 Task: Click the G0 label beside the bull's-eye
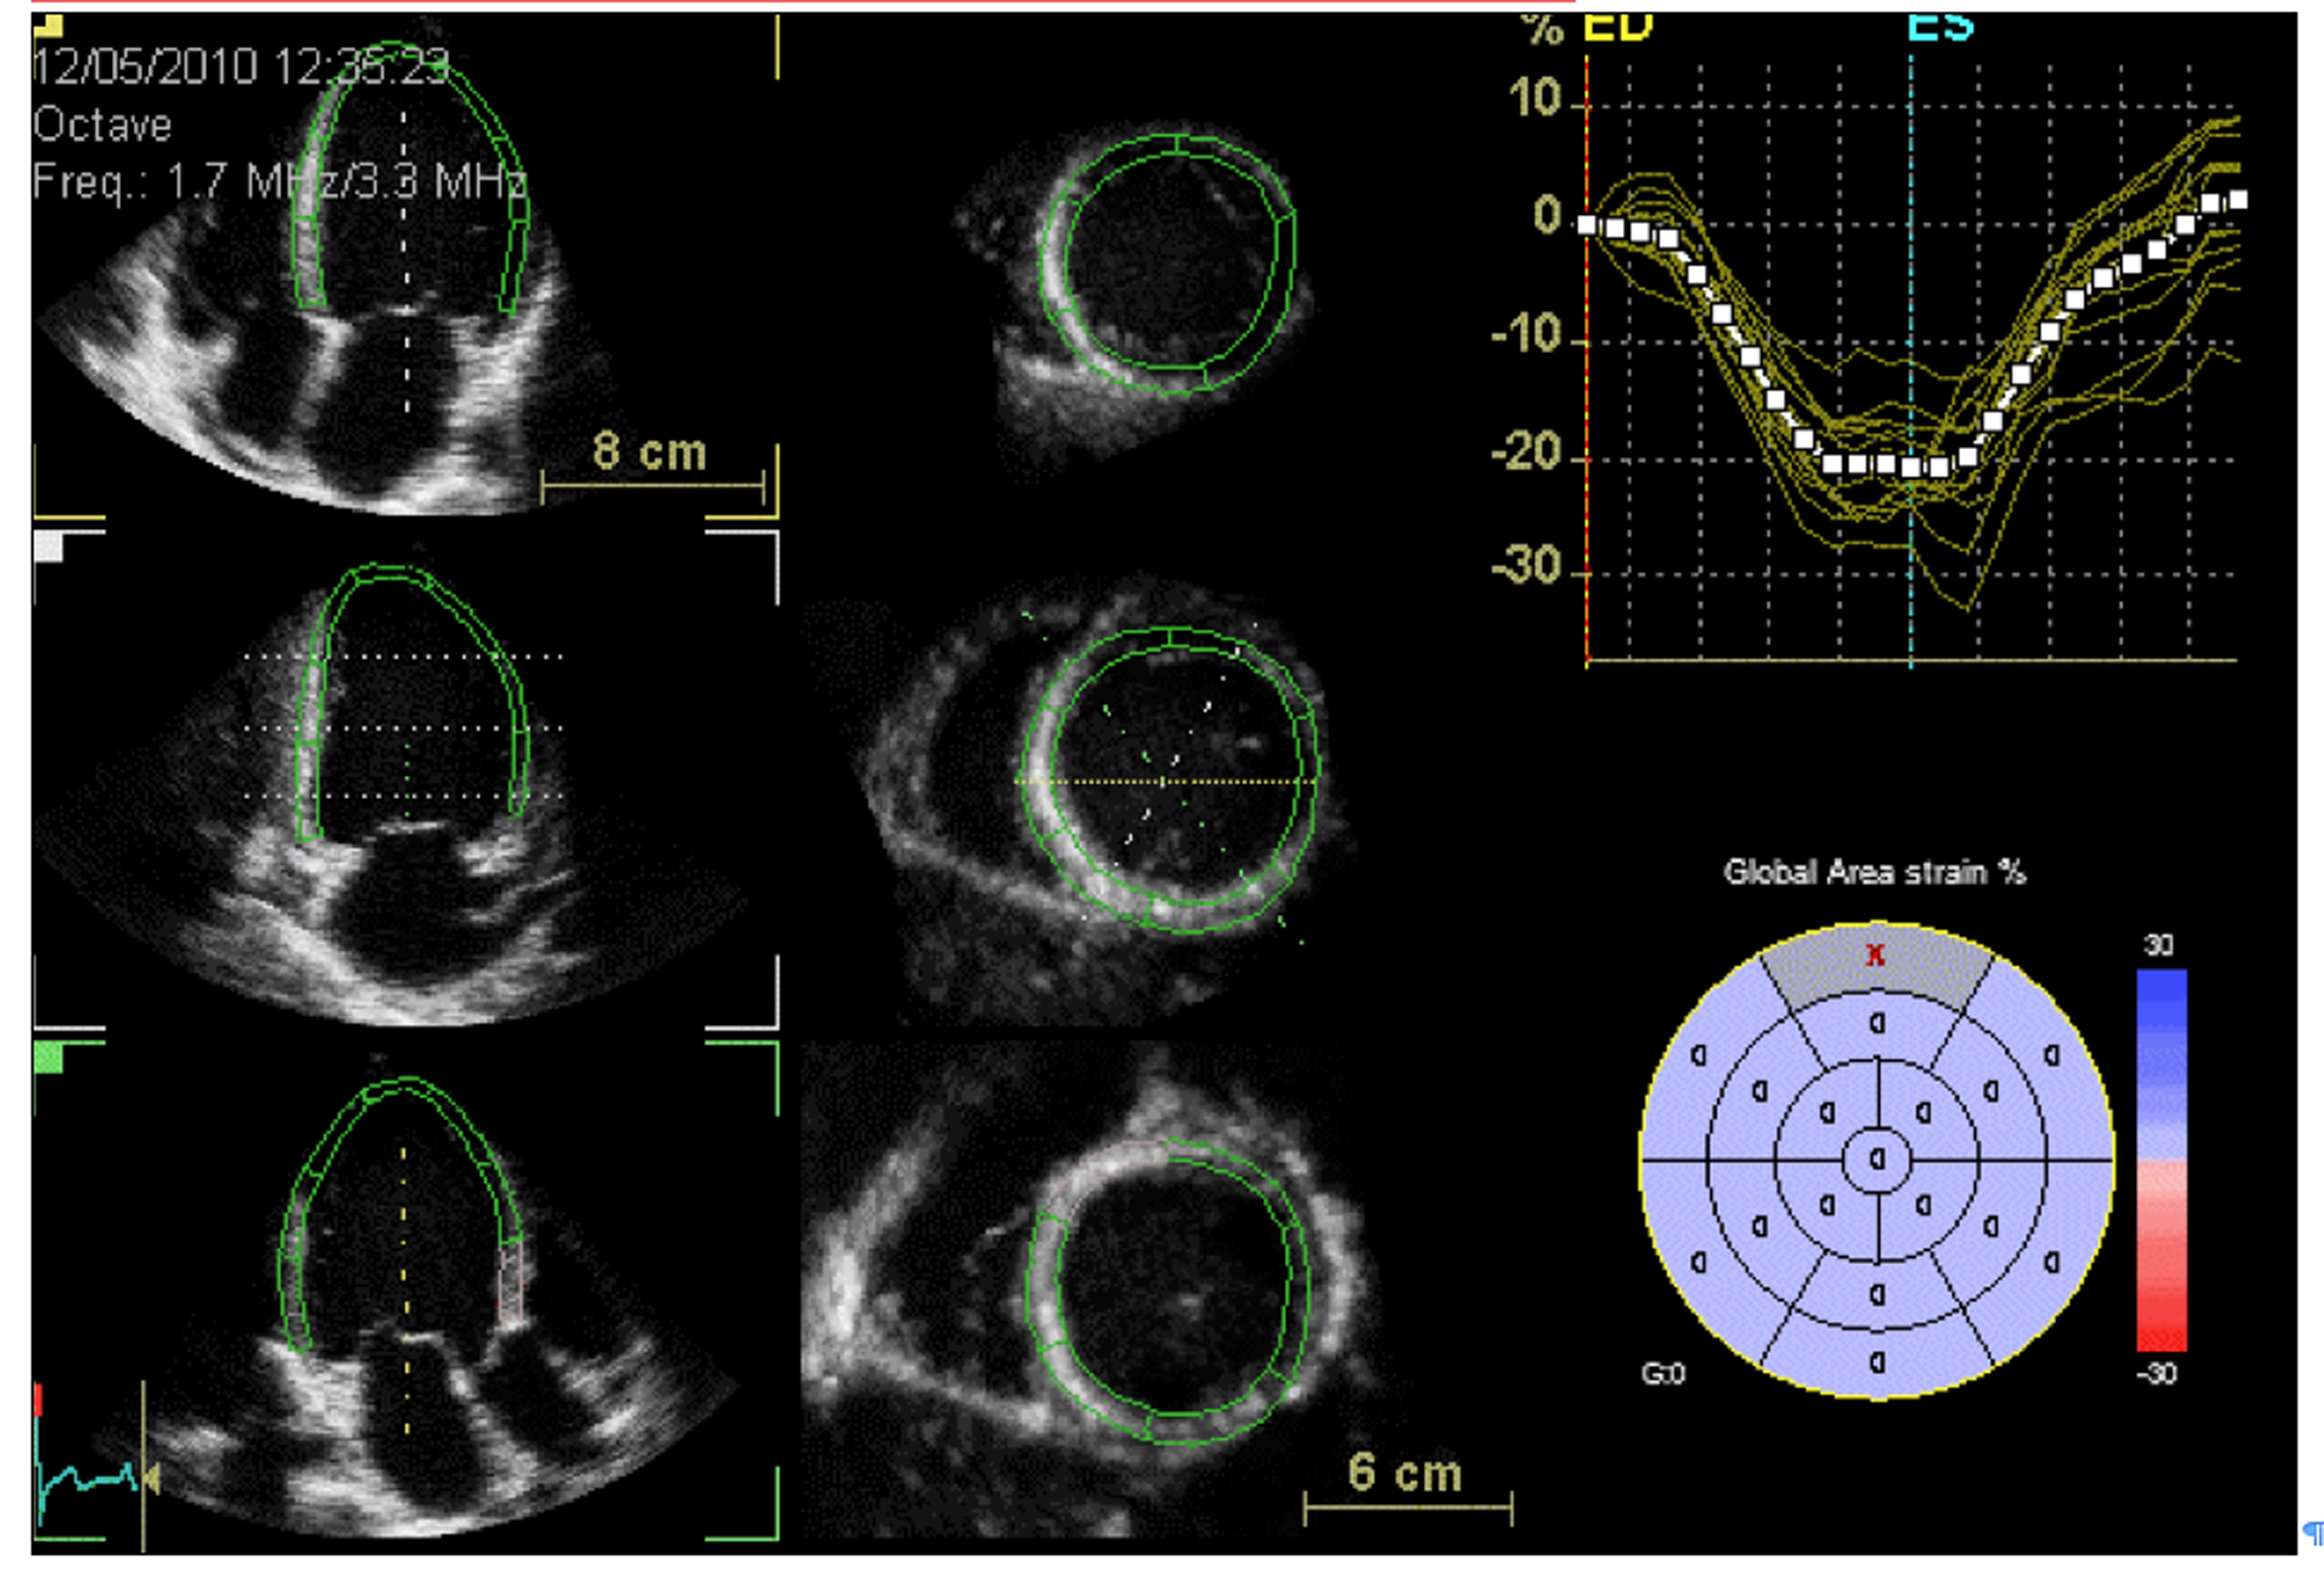[1663, 1374]
